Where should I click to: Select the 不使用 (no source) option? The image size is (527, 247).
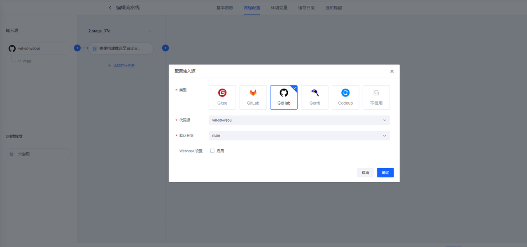point(376,97)
